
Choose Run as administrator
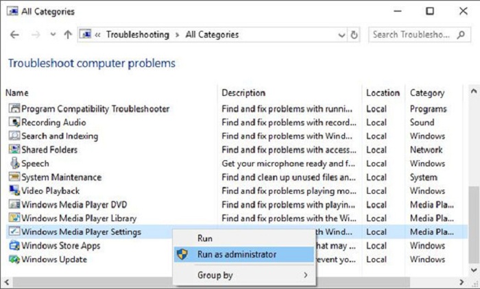point(244,255)
